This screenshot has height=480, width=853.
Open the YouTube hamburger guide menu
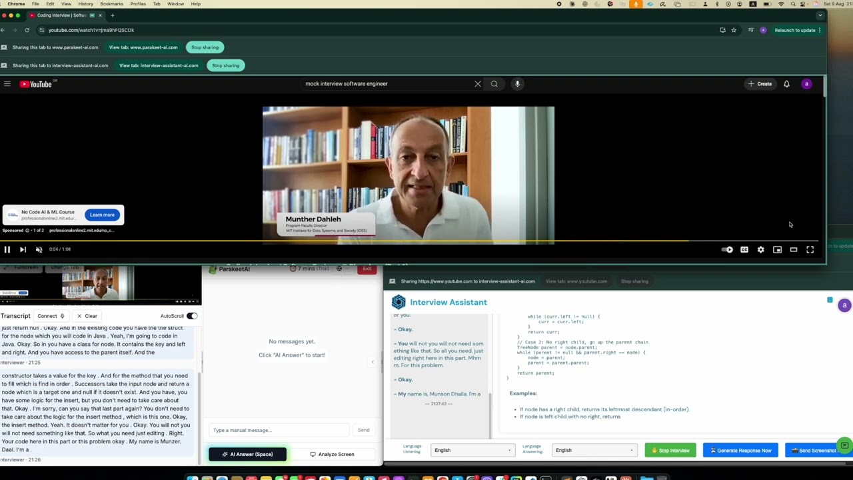(7, 84)
